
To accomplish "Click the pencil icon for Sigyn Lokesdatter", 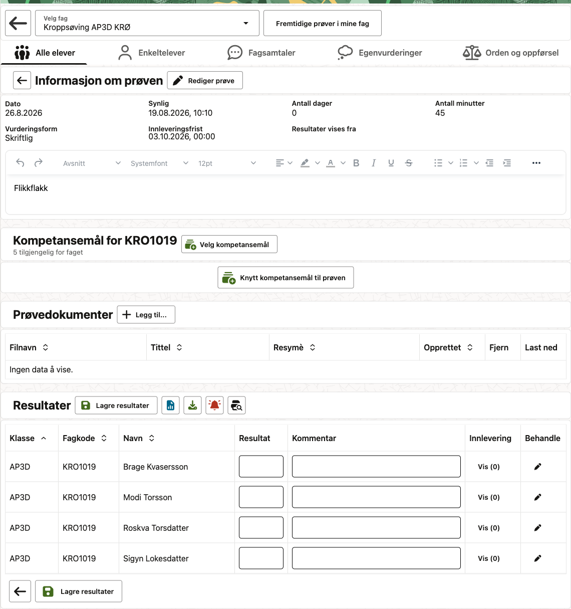I will [x=538, y=558].
